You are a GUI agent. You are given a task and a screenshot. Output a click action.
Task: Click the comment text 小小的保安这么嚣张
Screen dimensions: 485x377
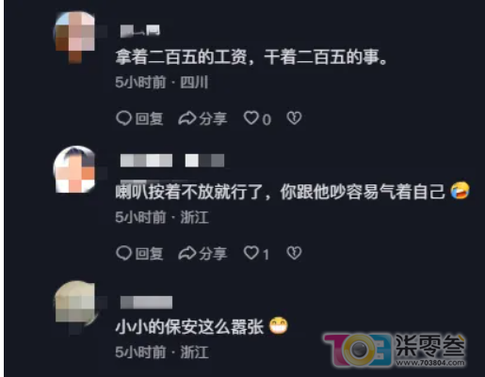coord(189,327)
